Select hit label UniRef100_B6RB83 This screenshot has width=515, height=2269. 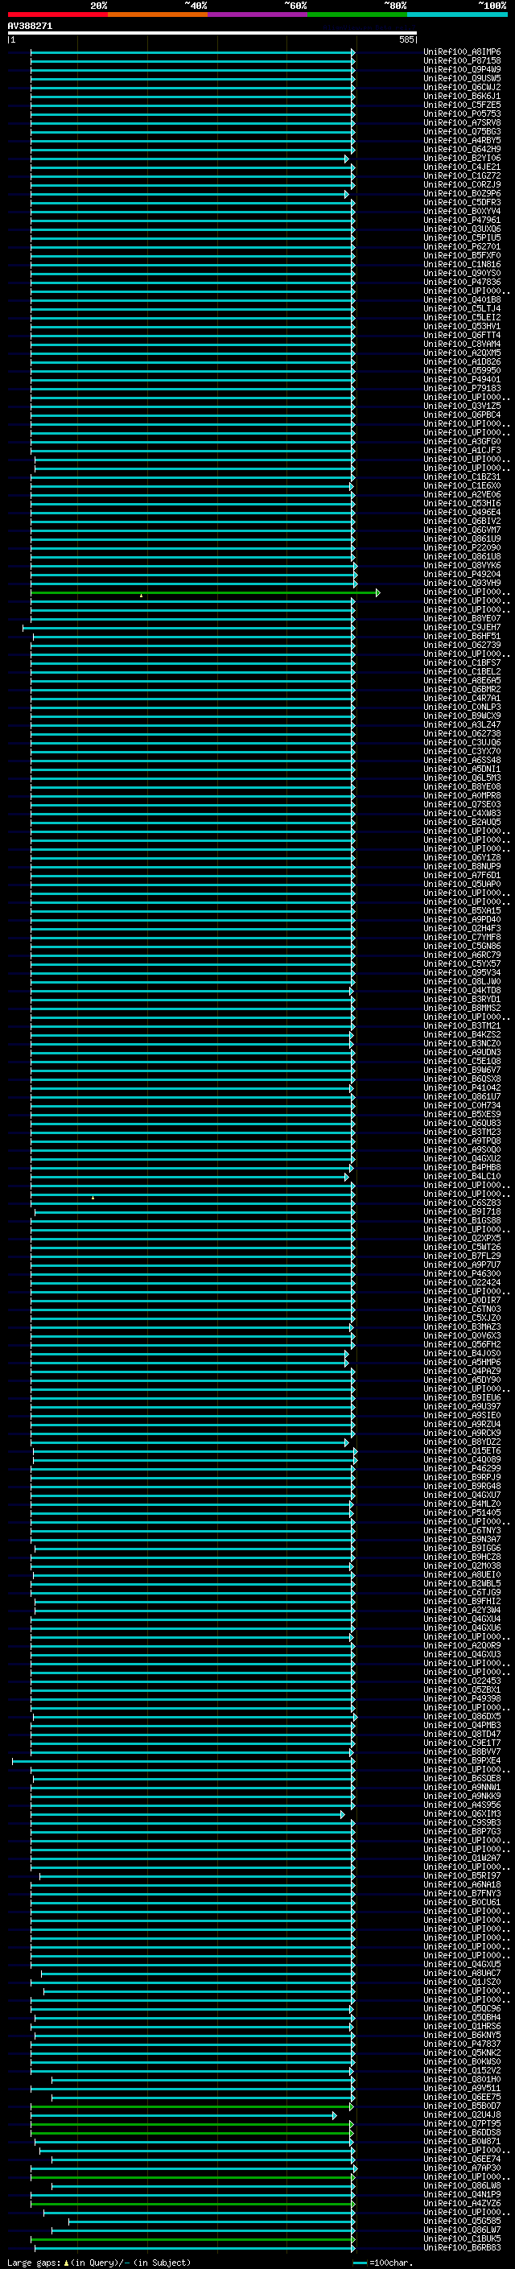pos(462,2247)
